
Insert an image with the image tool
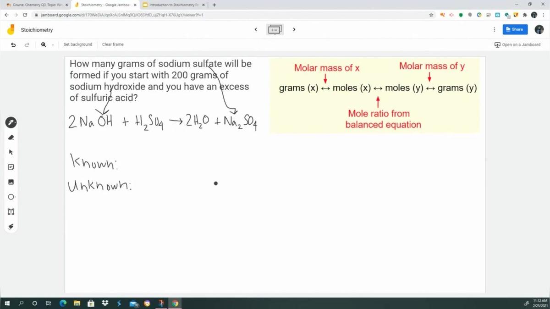point(12,182)
